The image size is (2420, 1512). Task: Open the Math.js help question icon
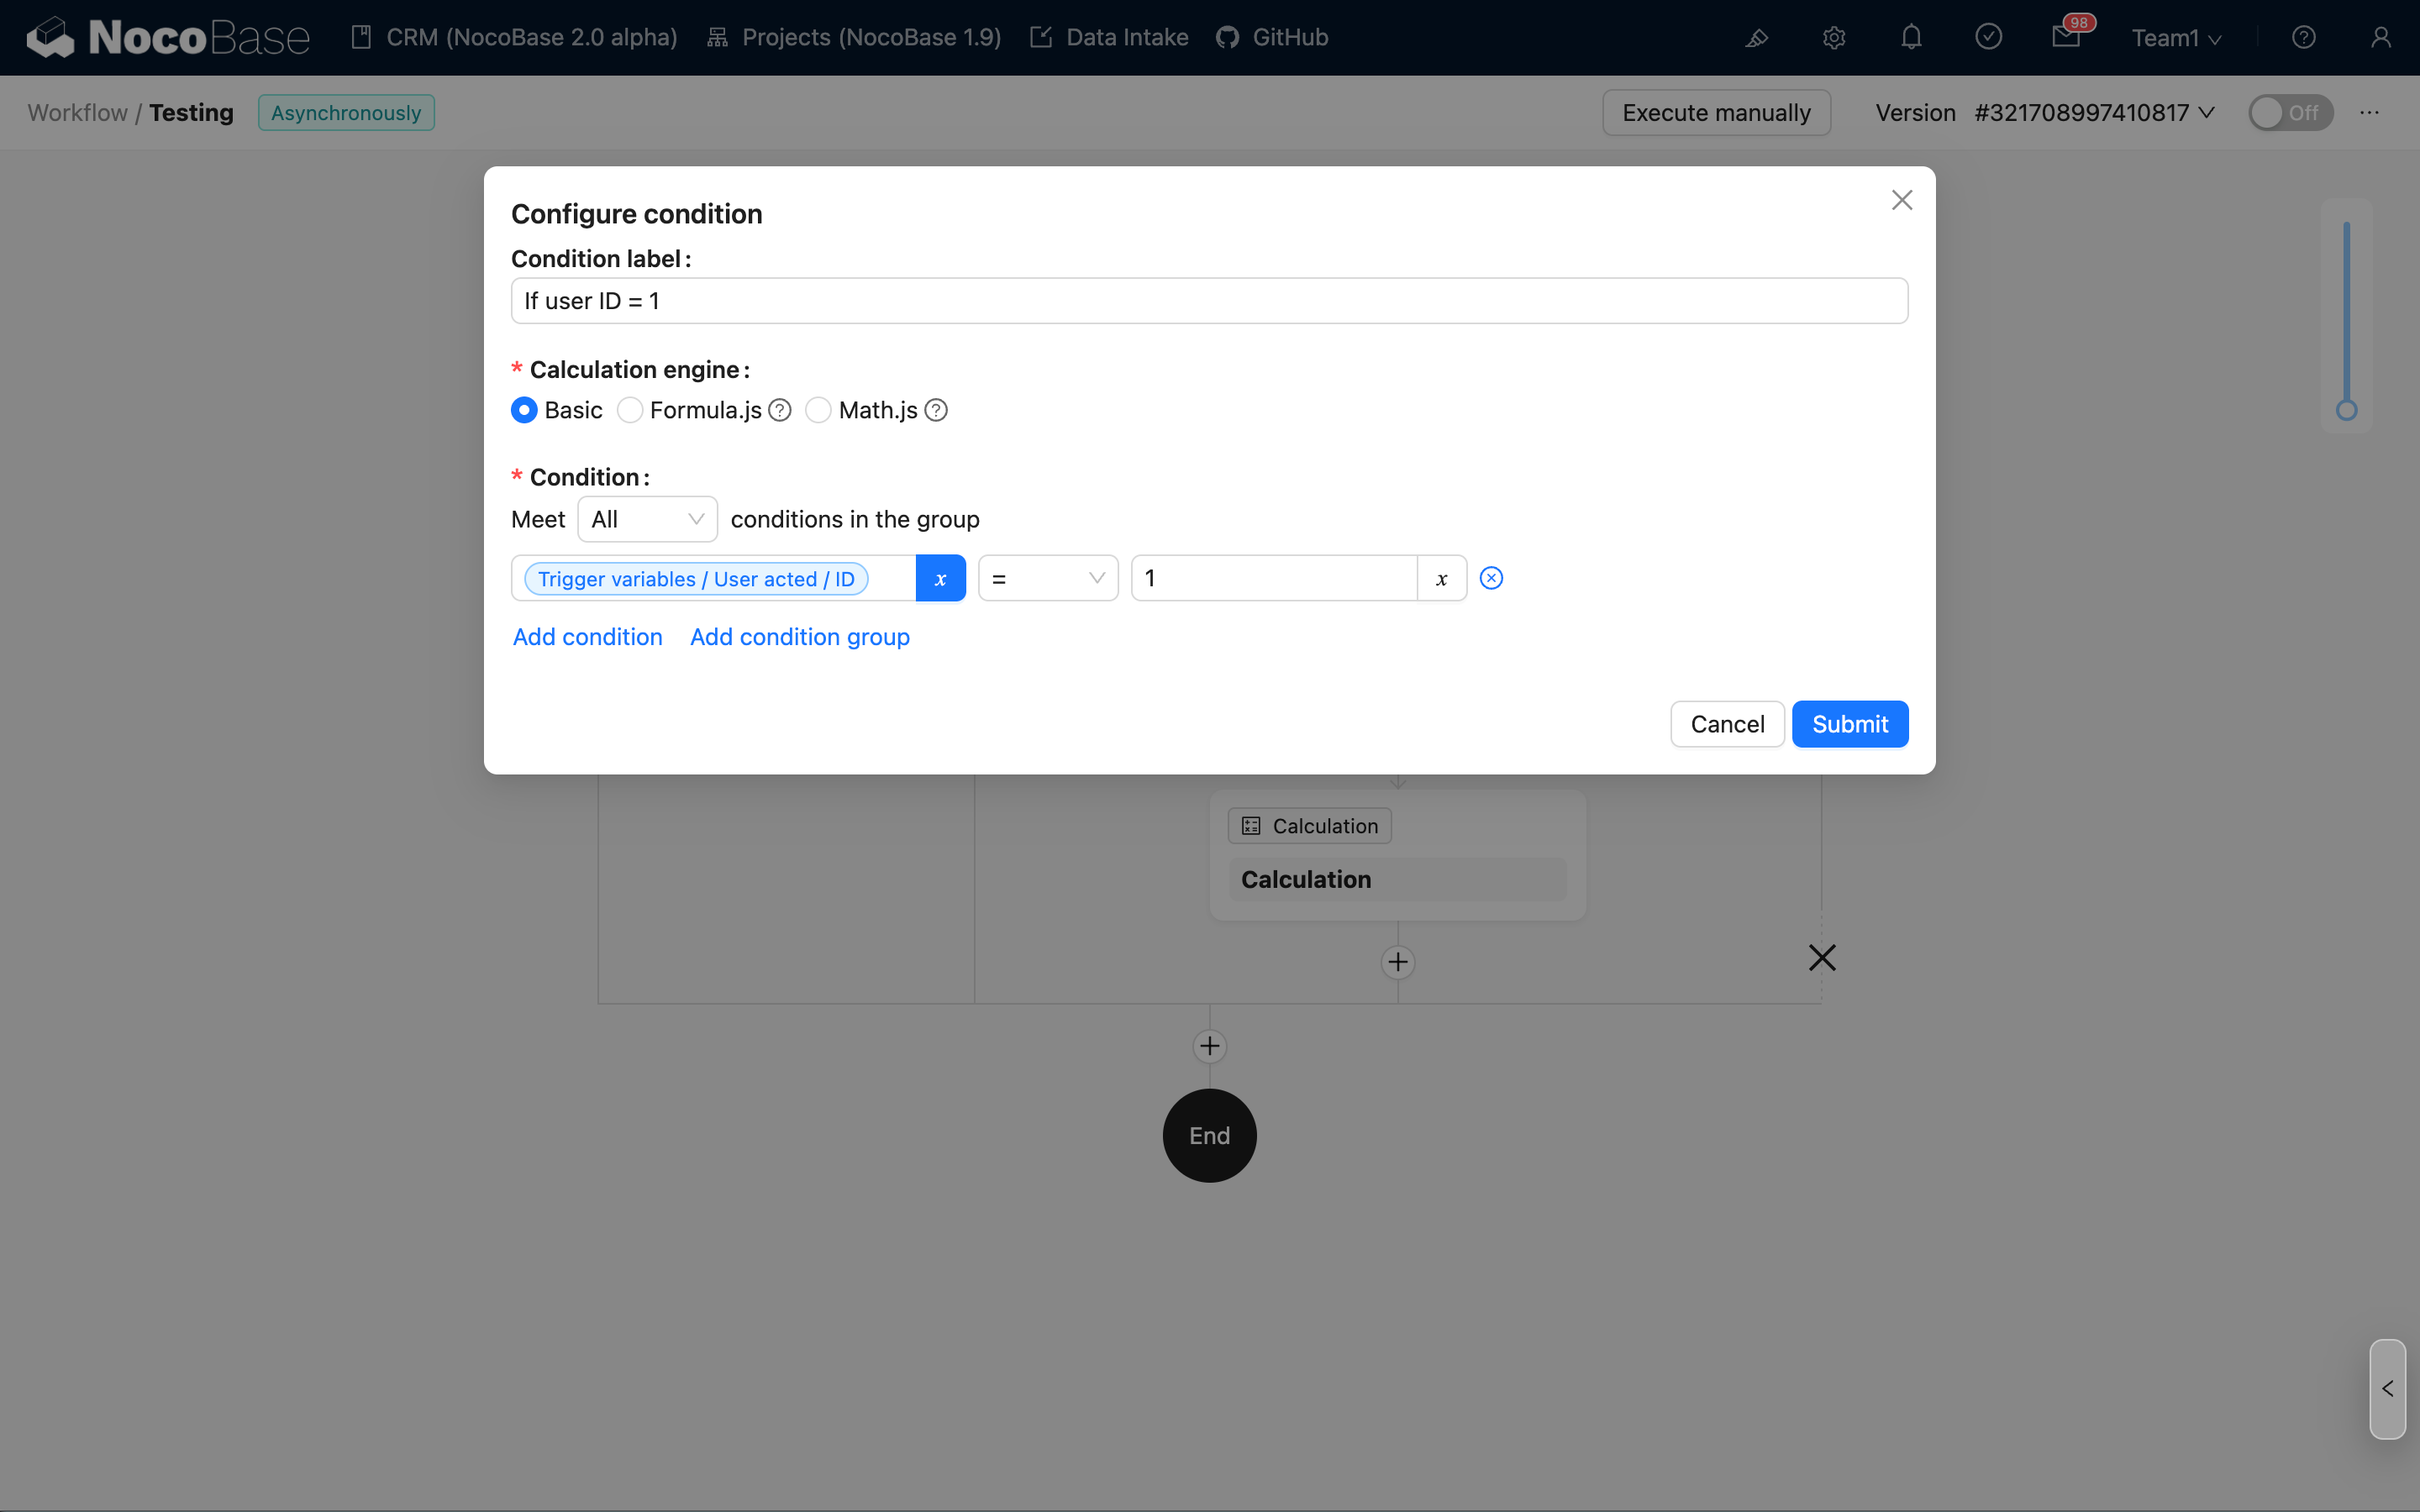[x=936, y=410]
